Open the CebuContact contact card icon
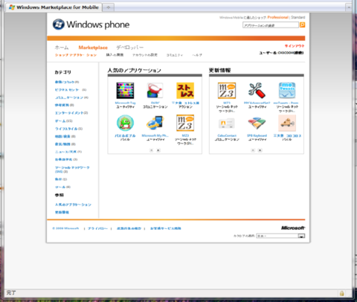This screenshot has height=302, width=357. pos(227,123)
